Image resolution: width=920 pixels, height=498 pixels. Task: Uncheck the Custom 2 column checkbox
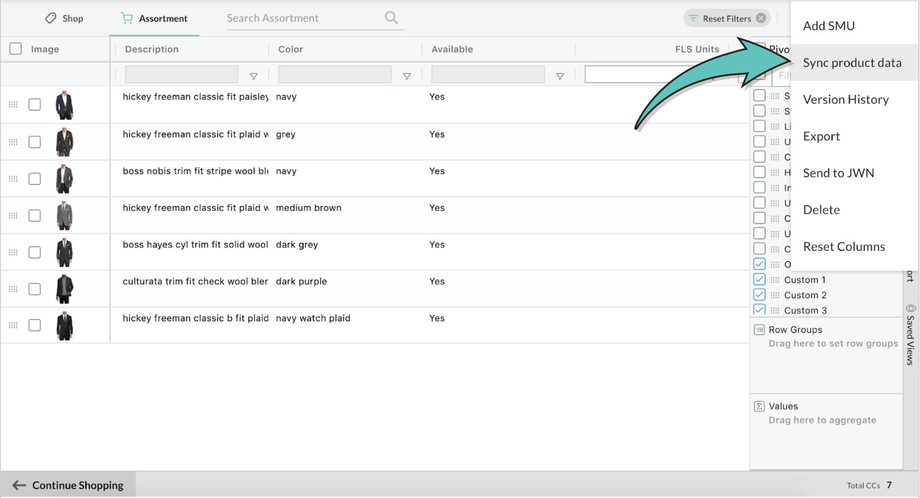759,295
